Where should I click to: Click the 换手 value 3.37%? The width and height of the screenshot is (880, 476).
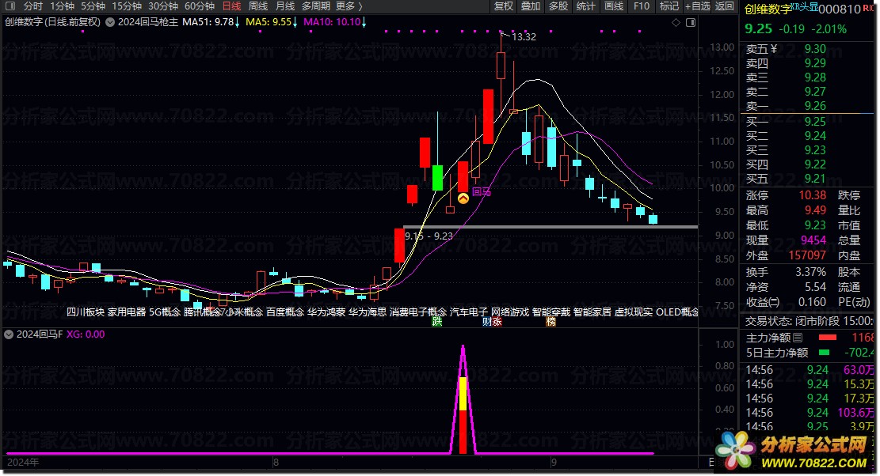(x=810, y=272)
